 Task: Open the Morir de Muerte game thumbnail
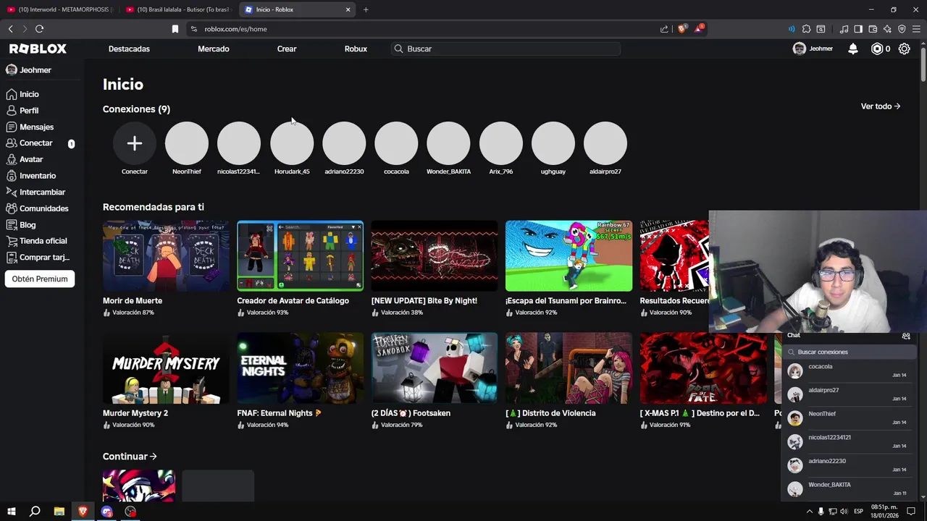tap(166, 256)
